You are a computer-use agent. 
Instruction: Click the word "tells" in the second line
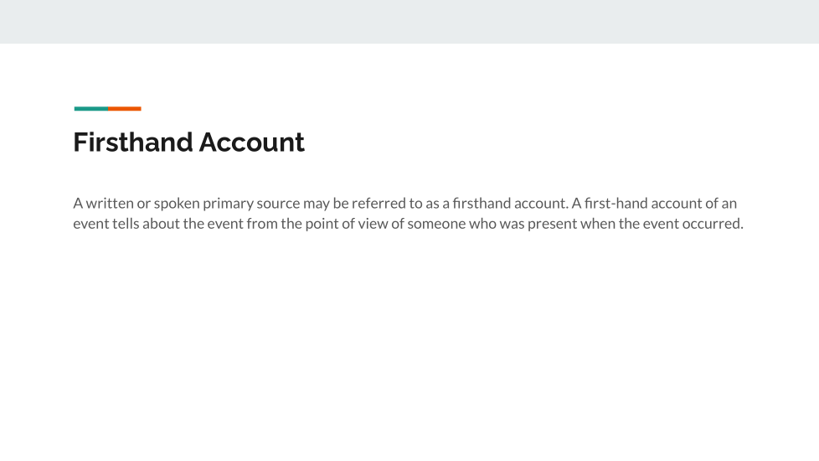(126, 225)
